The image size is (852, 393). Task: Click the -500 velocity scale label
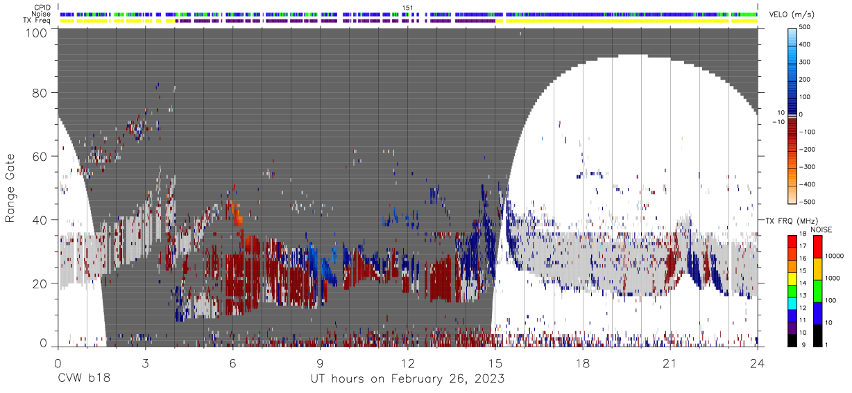pos(808,202)
